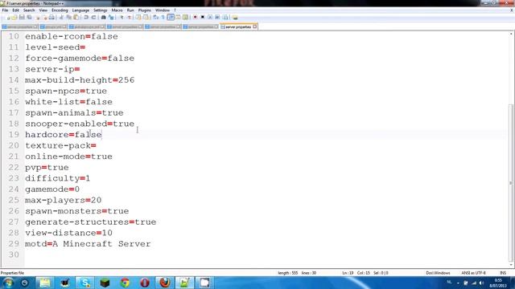Image resolution: width=515 pixels, height=289 pixels.
Task: Open Find with the binoculars icon
Action: tap(104, 17)
